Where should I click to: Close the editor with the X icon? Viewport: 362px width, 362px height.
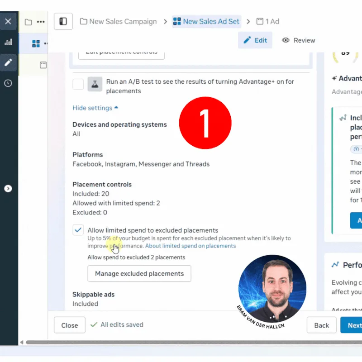pyautogui.click(x=8, y=21)
